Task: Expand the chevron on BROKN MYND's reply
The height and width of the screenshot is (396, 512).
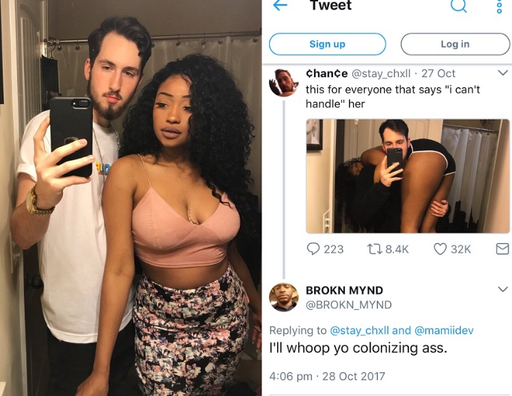Action: pos(503,289)
